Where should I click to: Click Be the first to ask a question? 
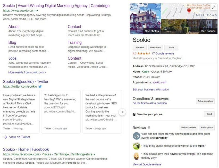click(x=150, y=103)
